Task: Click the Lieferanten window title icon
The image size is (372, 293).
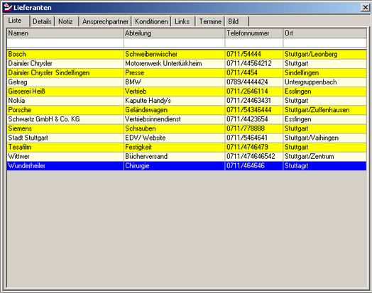Action: [8, 7]
